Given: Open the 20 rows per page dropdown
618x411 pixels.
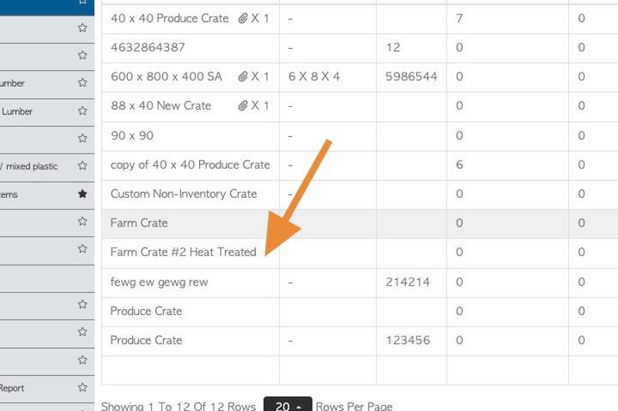Looking at the screenshot, I should click(x=287, y=405).
